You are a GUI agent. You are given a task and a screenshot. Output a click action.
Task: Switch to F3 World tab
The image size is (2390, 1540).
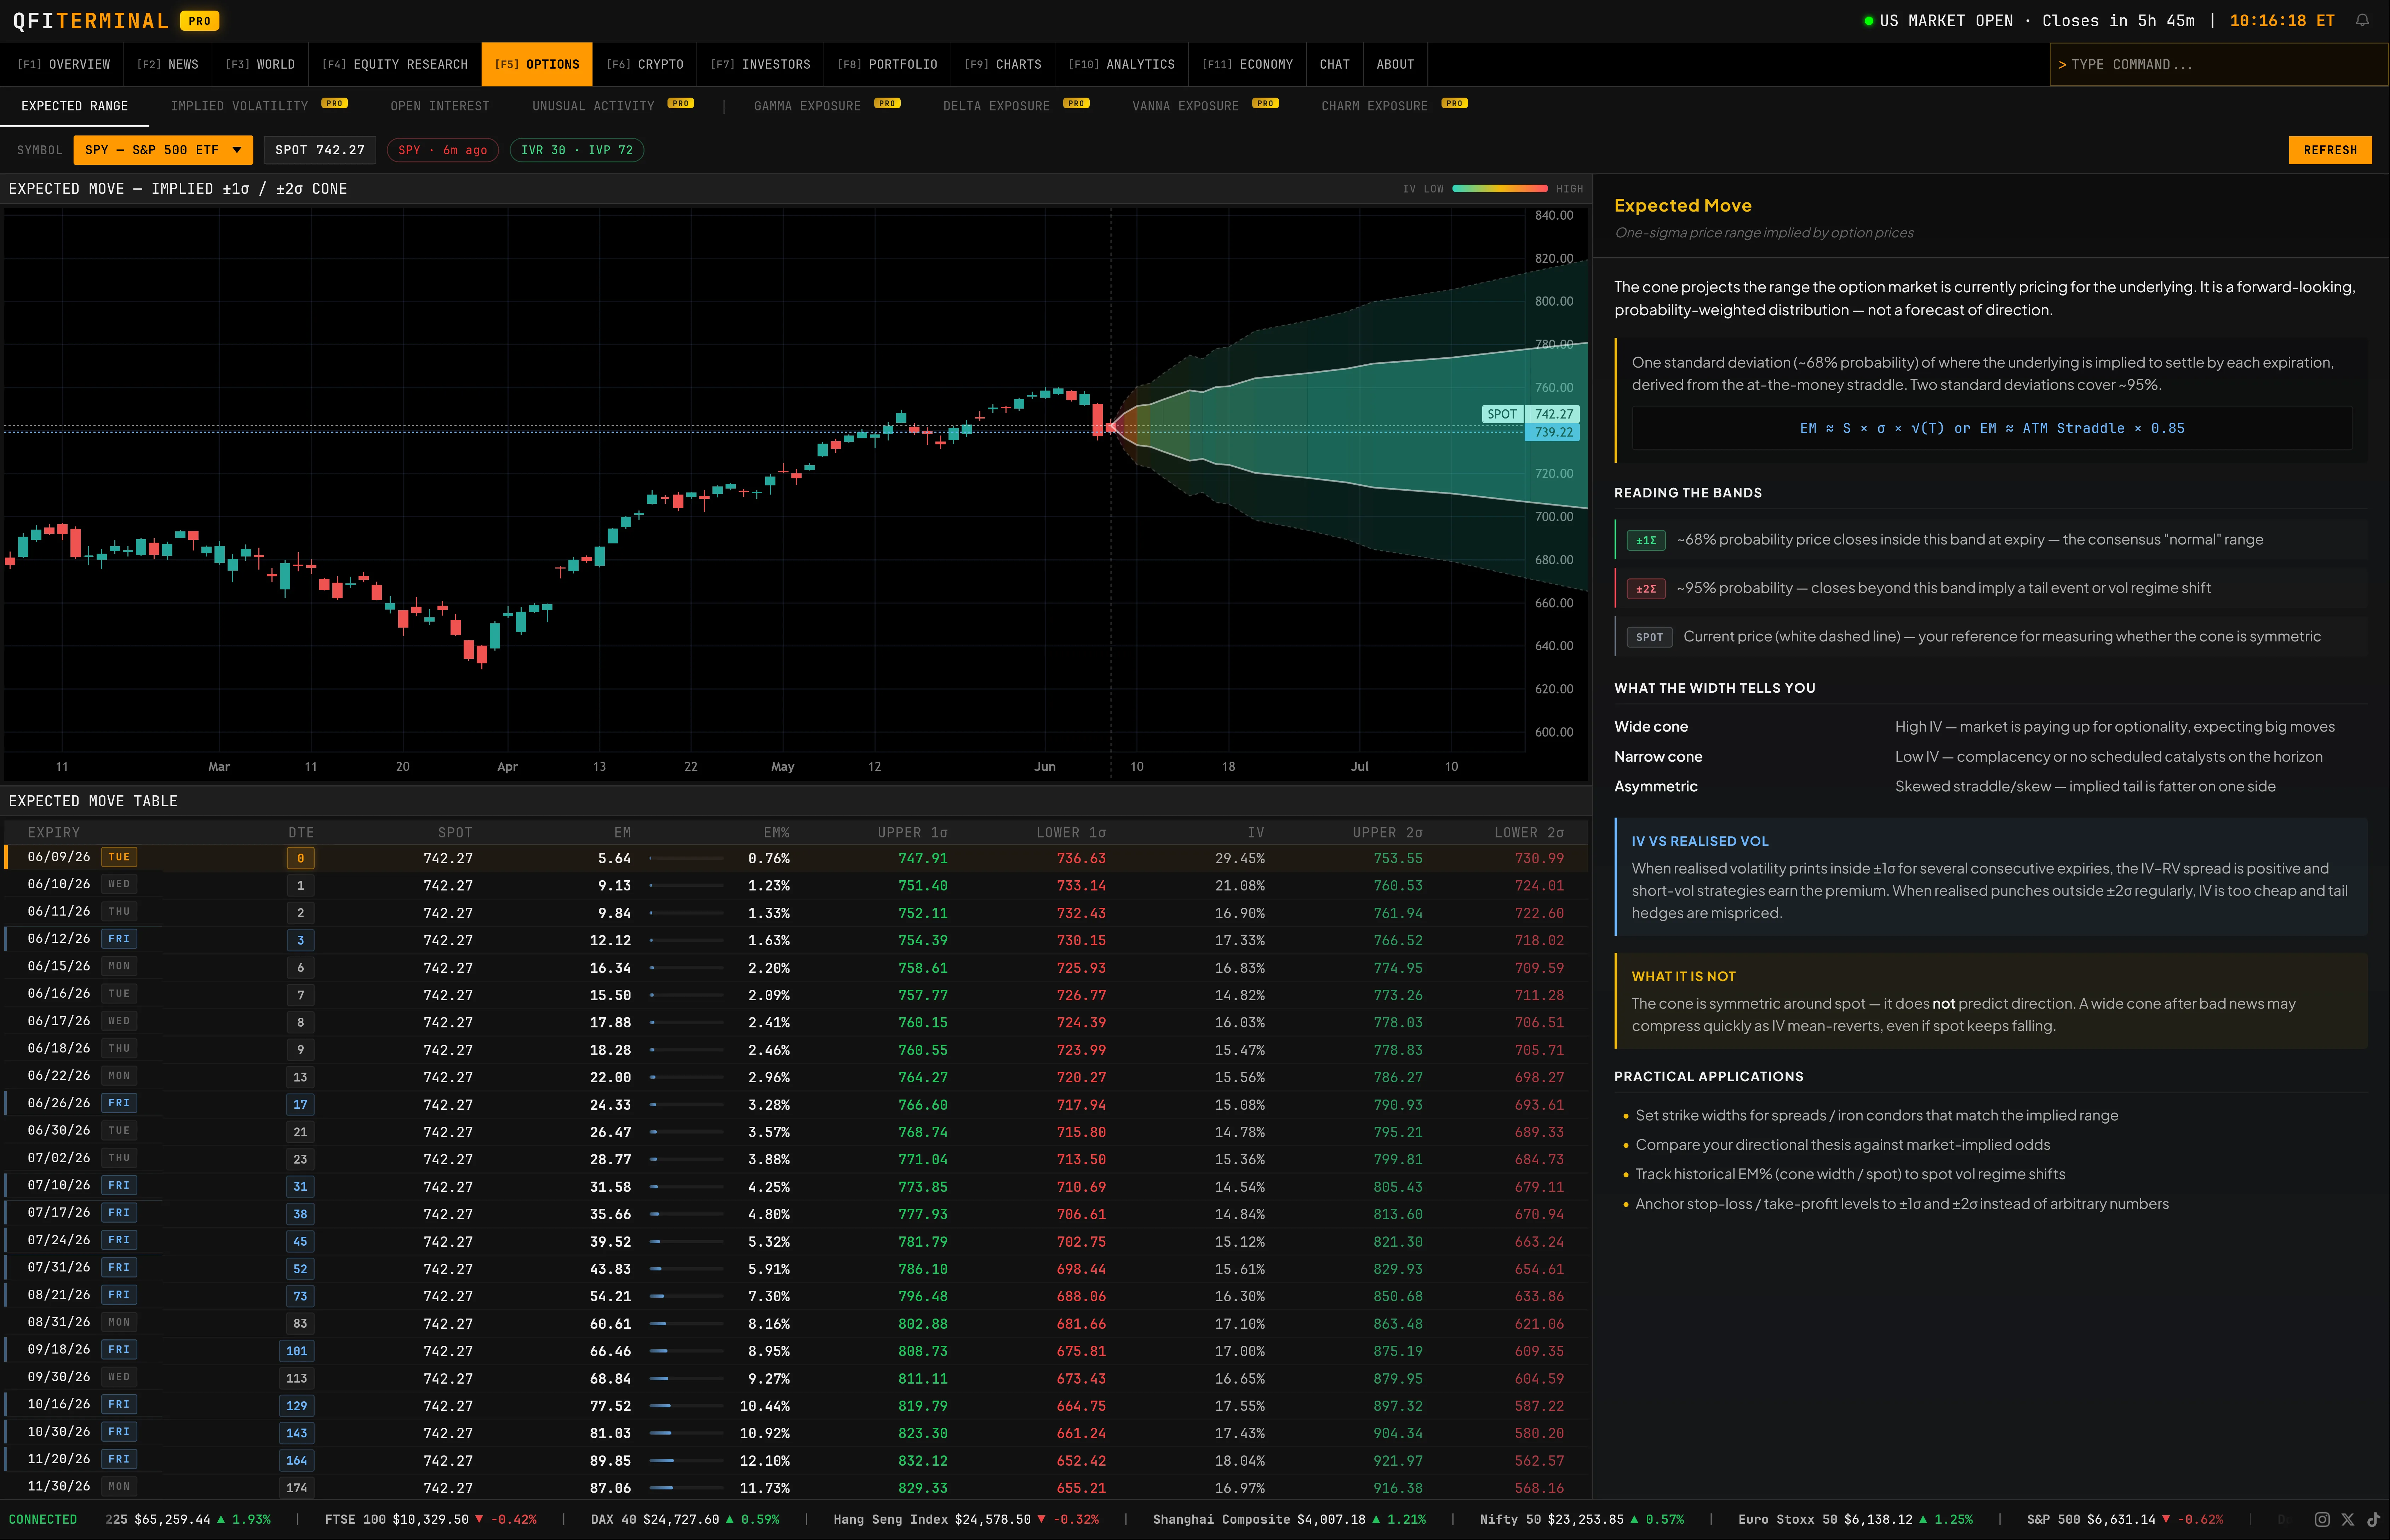pyautogui.click(x=260, y=64)
